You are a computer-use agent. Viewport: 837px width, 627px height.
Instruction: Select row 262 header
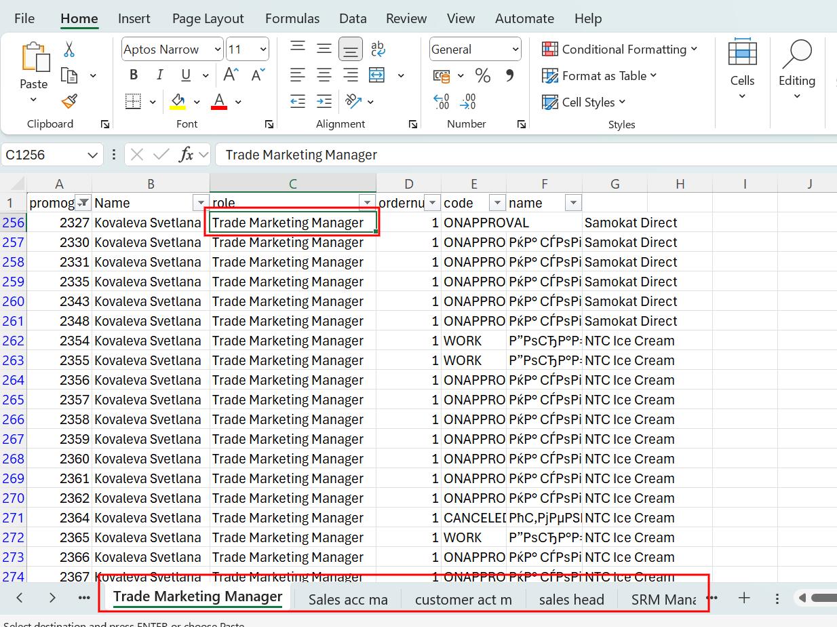[13, 341]
